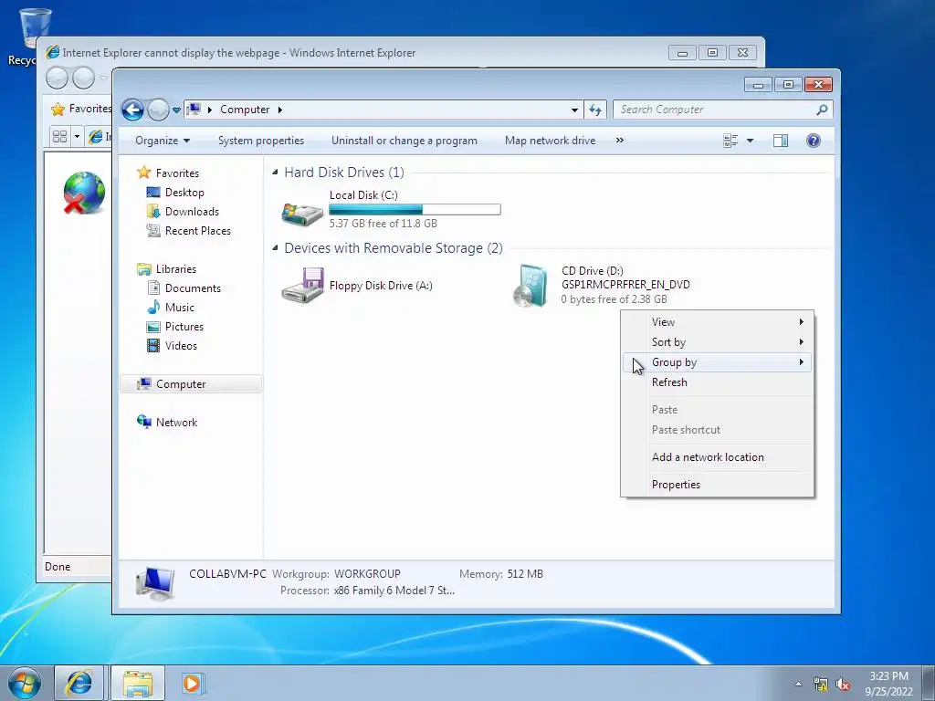Image resolution: width=935 pixels, height=701 pixels.
Task: Open the Organize menu
Action: 163,141
